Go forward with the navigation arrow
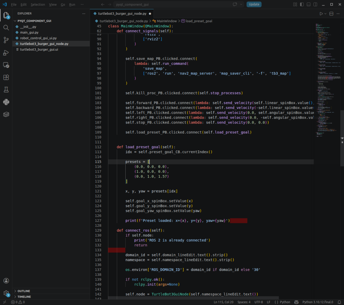Viewport: 344px width, 305px height. click(110, 4)
